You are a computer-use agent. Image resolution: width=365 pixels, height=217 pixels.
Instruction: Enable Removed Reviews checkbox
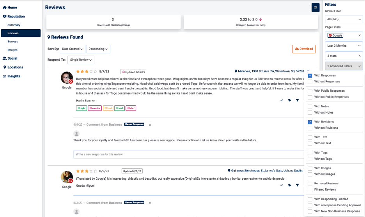point(310,184)
